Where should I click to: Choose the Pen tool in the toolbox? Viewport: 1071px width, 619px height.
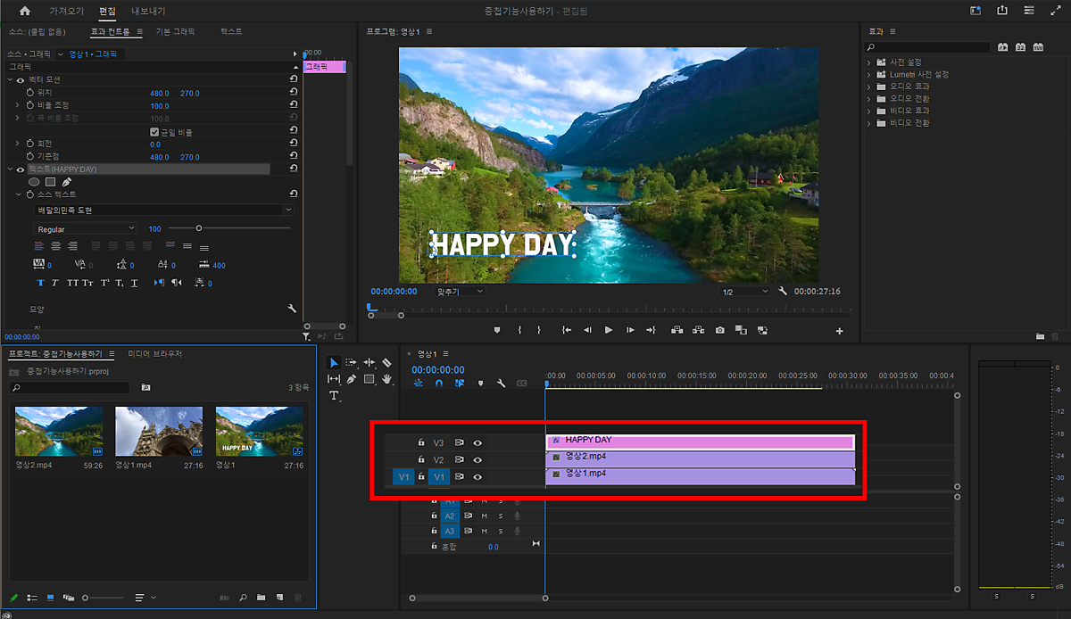[352, 379]
